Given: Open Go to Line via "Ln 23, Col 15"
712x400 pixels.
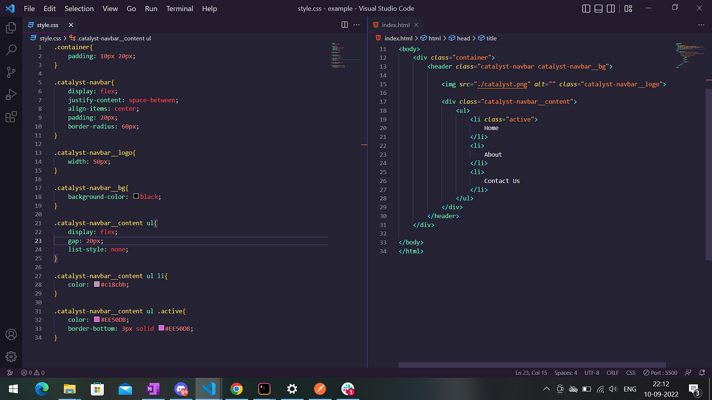Looking at the screenshot, I should click(531, 372).
